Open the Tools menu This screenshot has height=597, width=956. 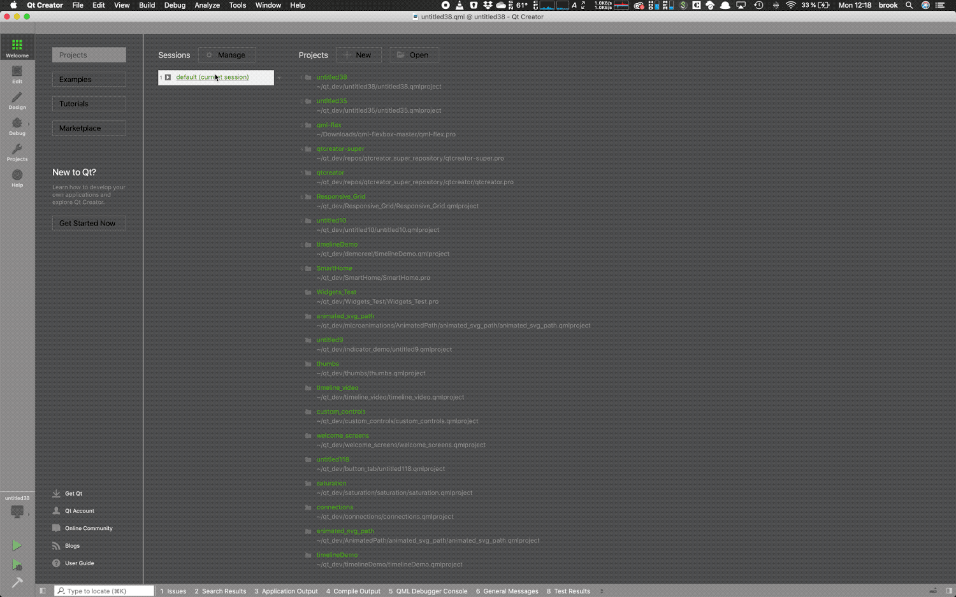click(x=238, y=5)
